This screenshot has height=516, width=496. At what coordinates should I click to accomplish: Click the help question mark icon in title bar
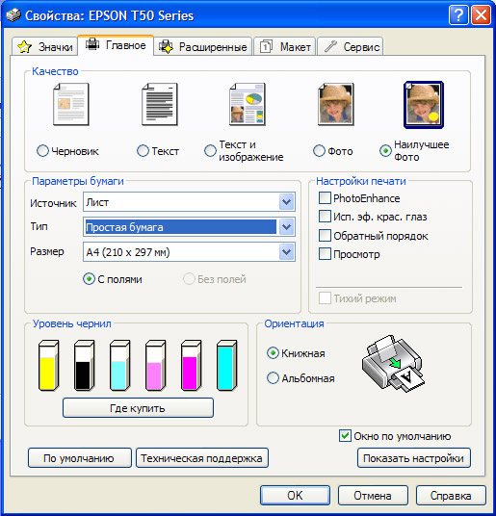click(458, 15)
